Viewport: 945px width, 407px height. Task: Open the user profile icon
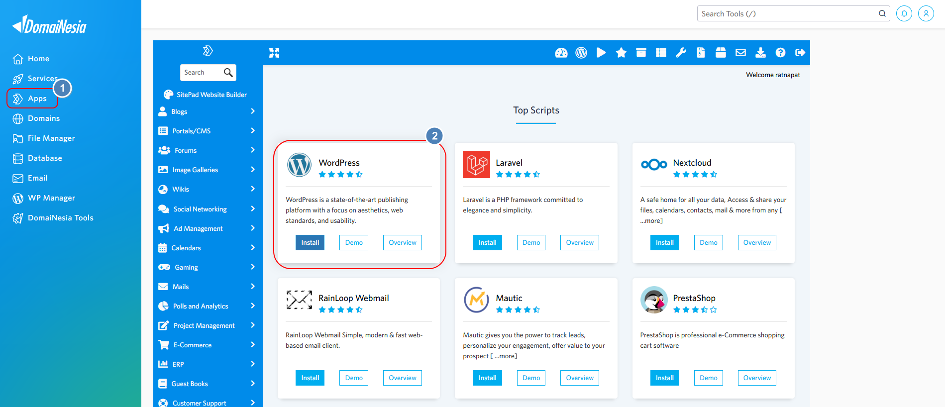(926, 13)
